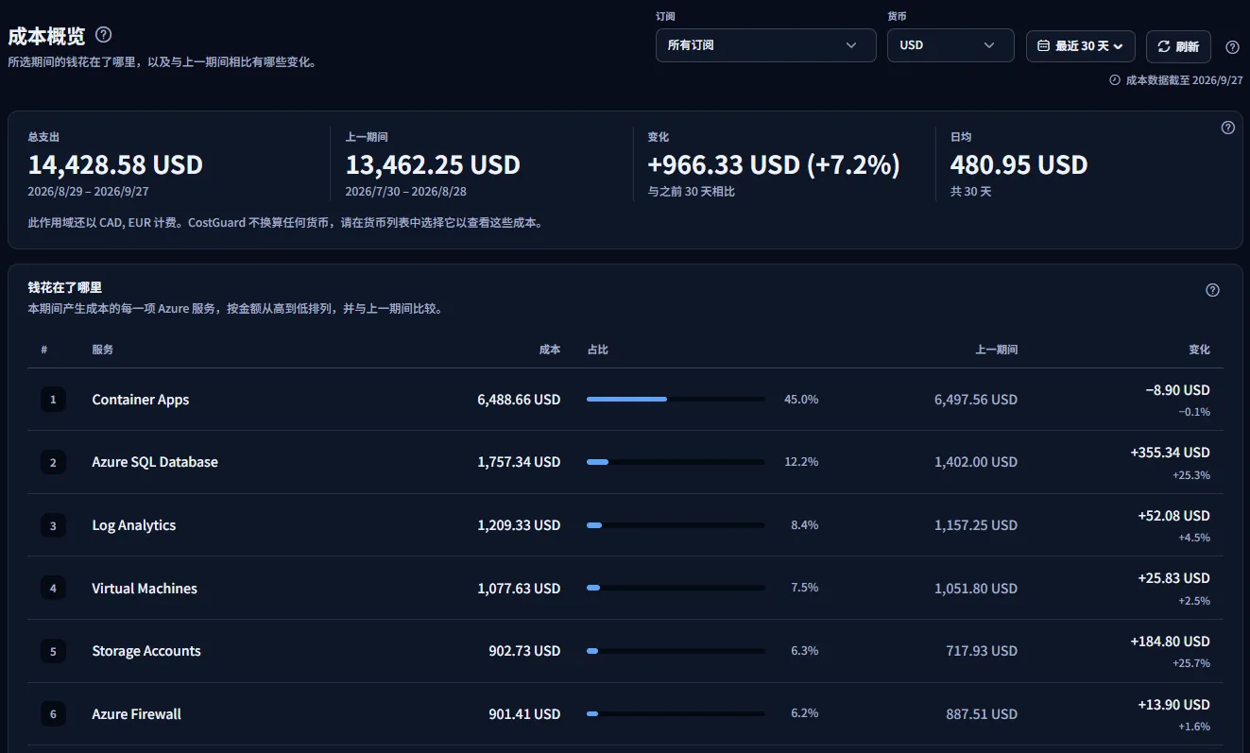The height and width of the screenshot is (753, 1250).
Task: Click rank badge 1 for Container Apps
Action: [x=53, y=400]
